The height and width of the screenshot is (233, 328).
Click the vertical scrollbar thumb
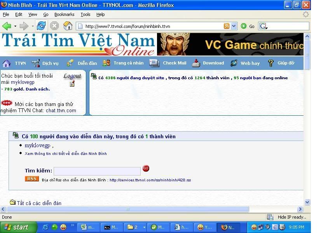307,55
